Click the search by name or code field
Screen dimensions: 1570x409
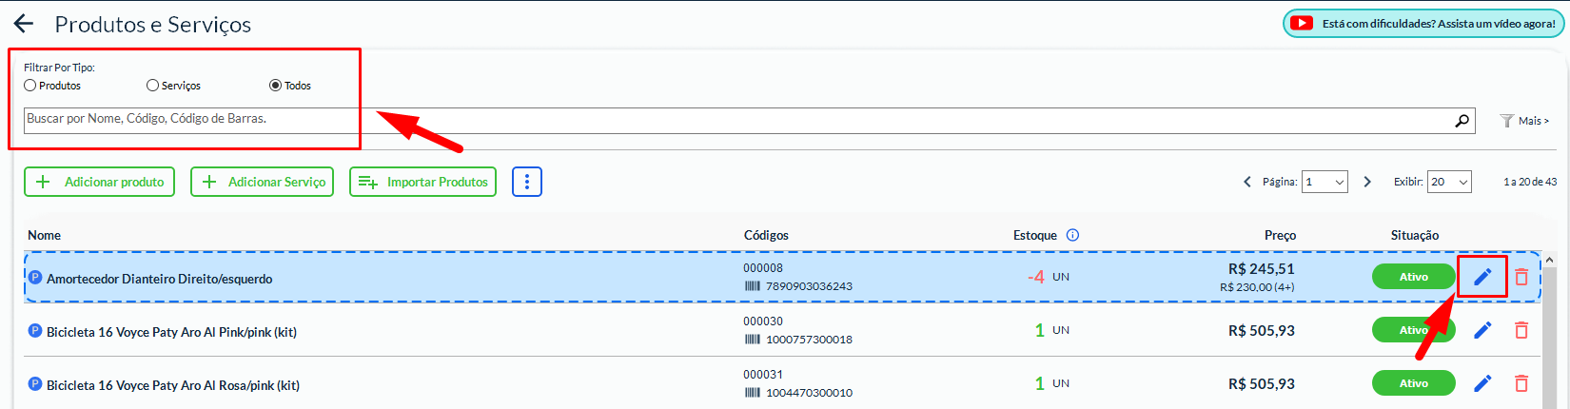coord(733,120)
